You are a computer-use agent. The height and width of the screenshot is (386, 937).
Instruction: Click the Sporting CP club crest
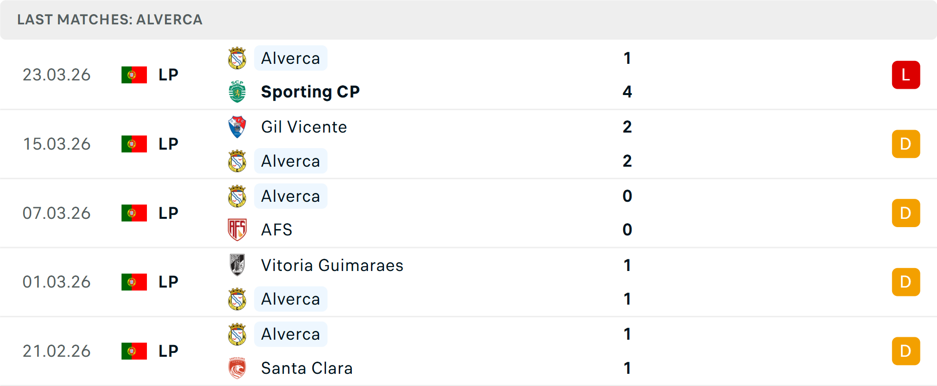pyautogui.click(x=237, y=92)
